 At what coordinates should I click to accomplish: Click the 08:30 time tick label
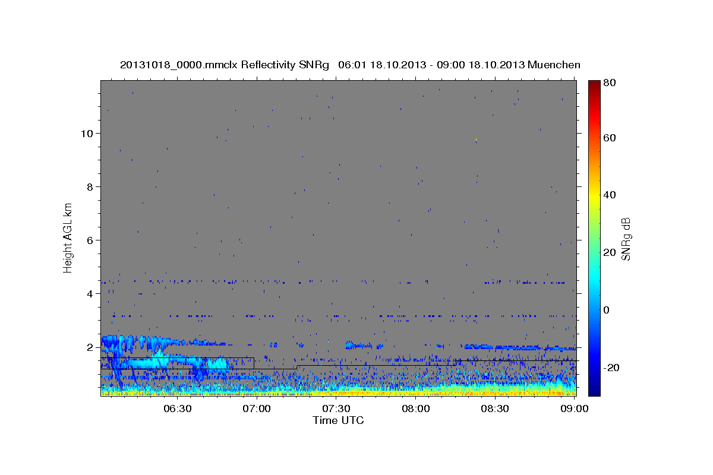pyautogui.click(x=495, y=408)
